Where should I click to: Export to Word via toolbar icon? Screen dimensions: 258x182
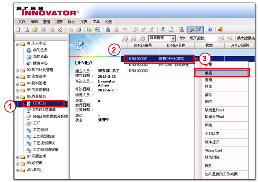[98, 30]
